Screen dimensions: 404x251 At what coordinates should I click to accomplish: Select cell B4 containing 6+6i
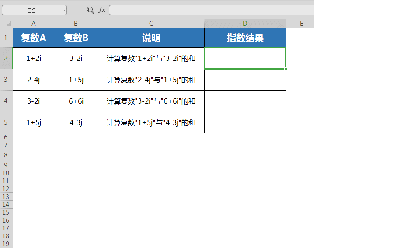point(76,101)
